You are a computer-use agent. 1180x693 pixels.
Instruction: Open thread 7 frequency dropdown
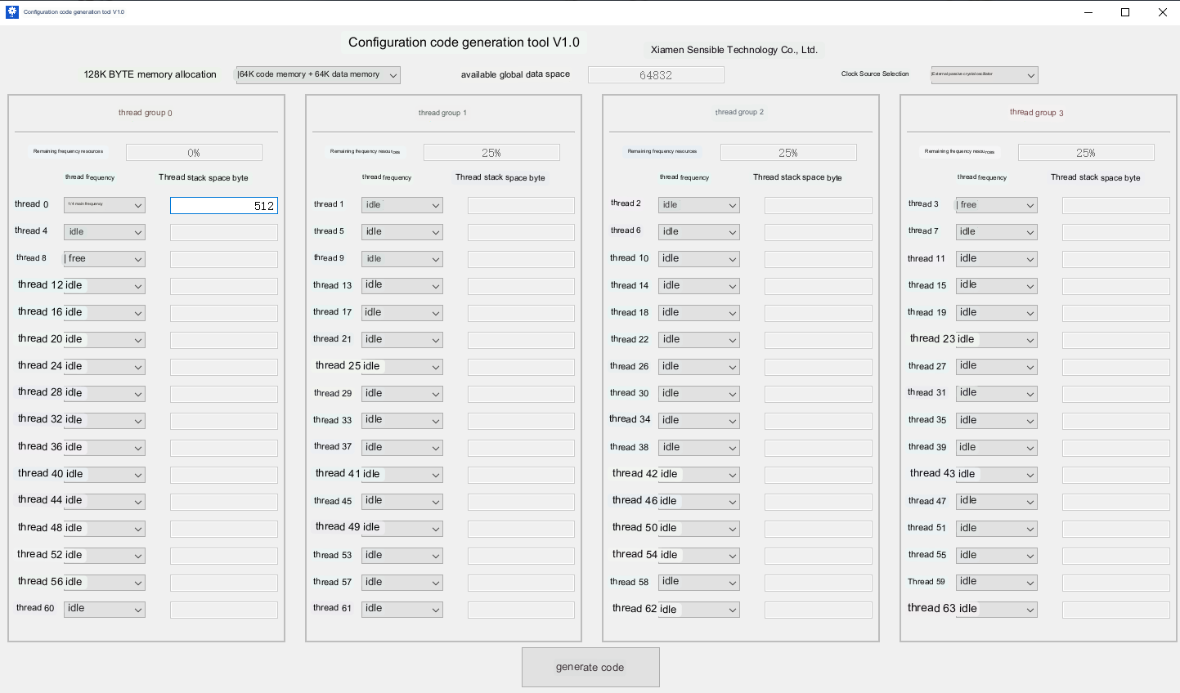click(997, 232)
